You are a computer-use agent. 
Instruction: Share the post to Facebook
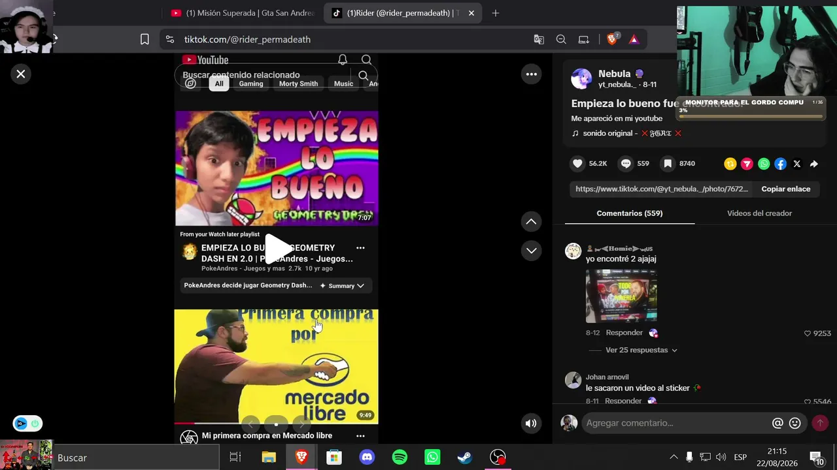tap(781, 164)
